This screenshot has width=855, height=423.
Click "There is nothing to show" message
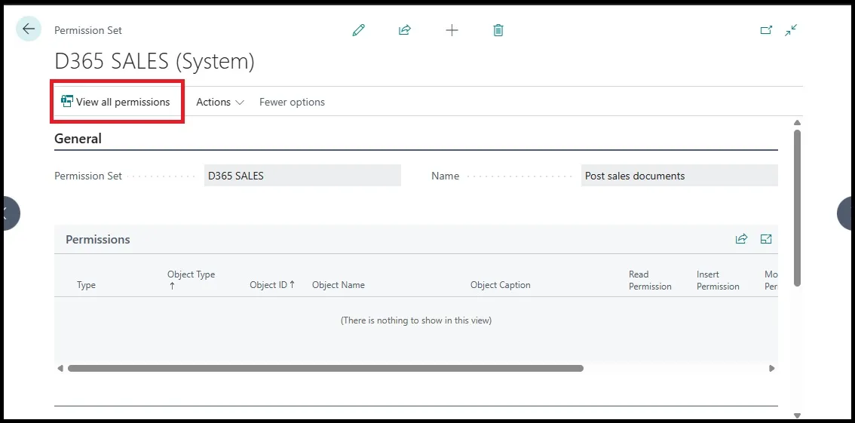[416, 320]
